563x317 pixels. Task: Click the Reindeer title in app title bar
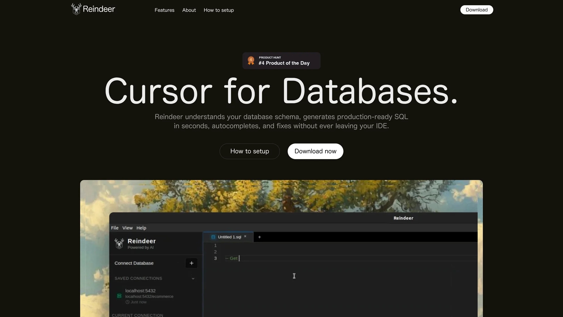403,218
